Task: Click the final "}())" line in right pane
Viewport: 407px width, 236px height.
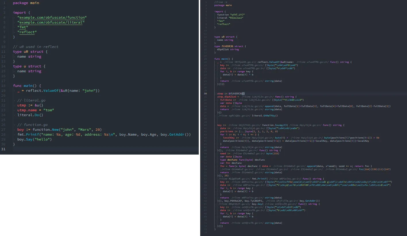Action: [220, 226]
